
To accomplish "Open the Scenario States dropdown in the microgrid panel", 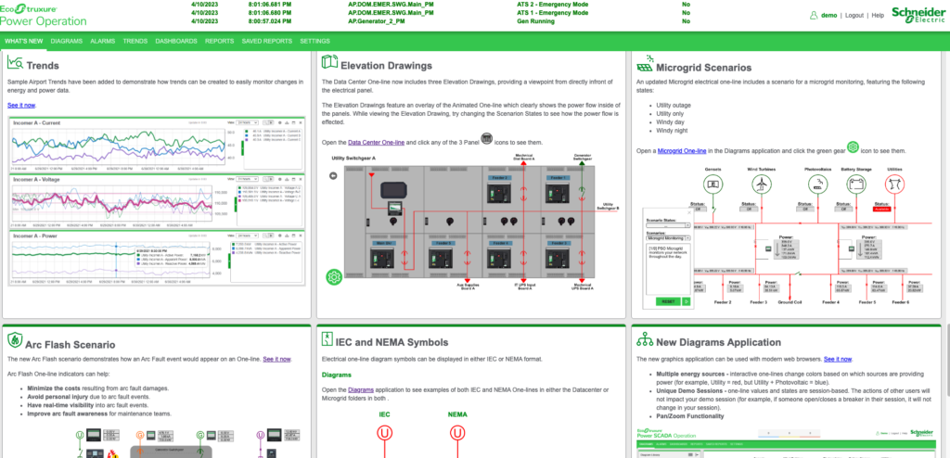I will [x=668, y=224].
